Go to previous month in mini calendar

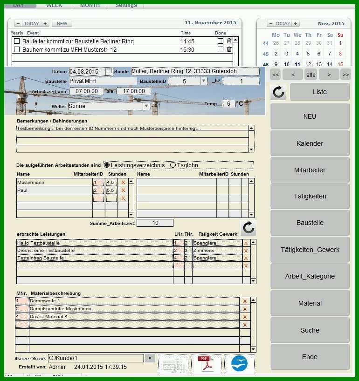click(x=271, y=24)
